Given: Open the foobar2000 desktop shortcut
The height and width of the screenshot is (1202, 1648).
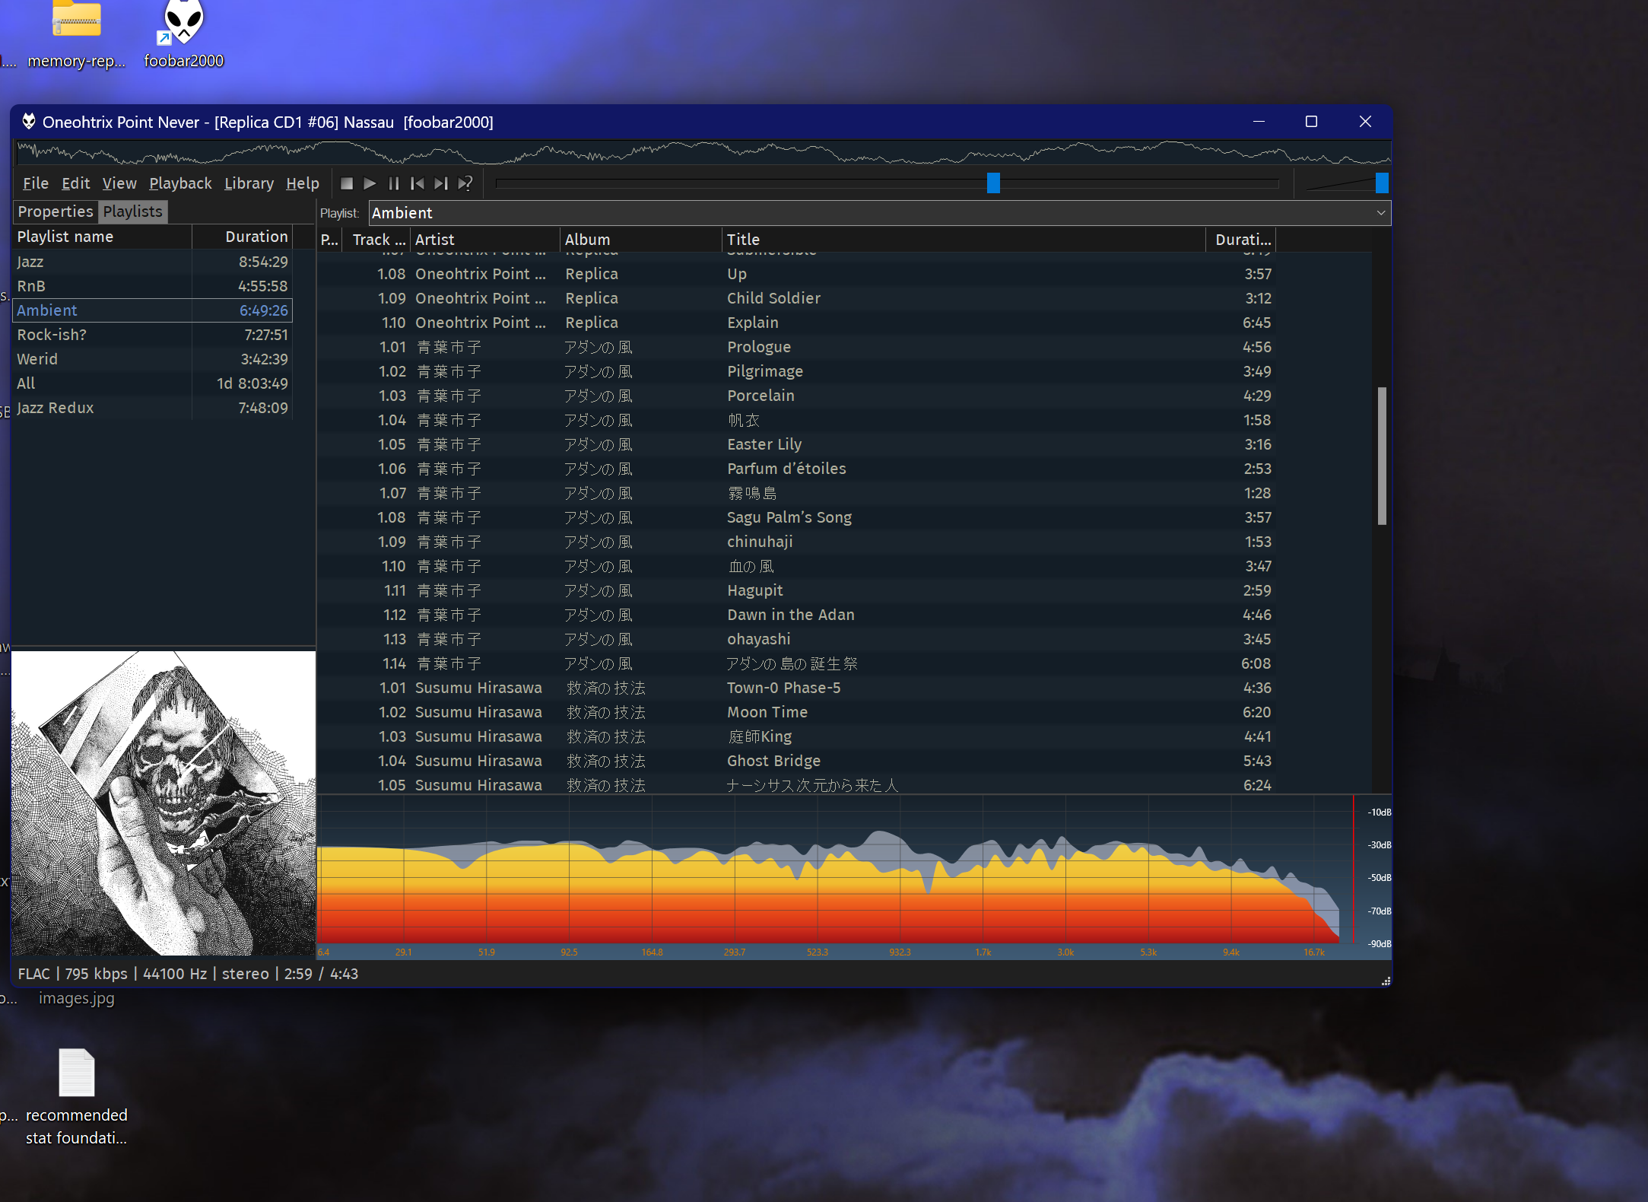Looking at the screenshot, I should point(183,35).
